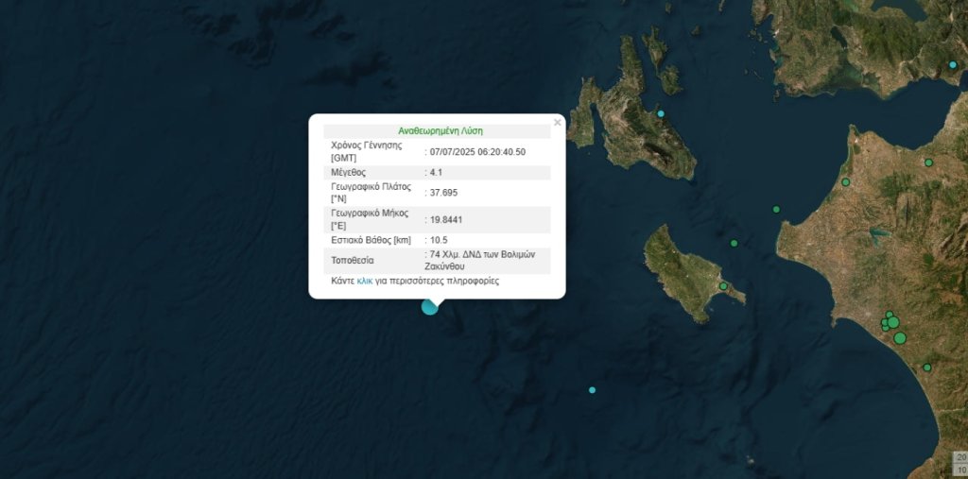Click the large cyan epicenter marker below the popup
This screenshot has width=968, height=479.
tap(429, 306)
